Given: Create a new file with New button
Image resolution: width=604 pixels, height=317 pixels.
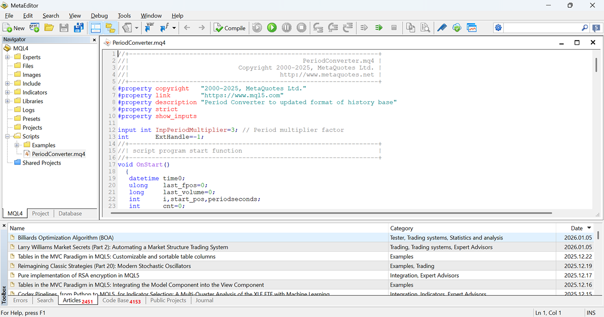Looking at the screenshot, I should tap(14, 28).
